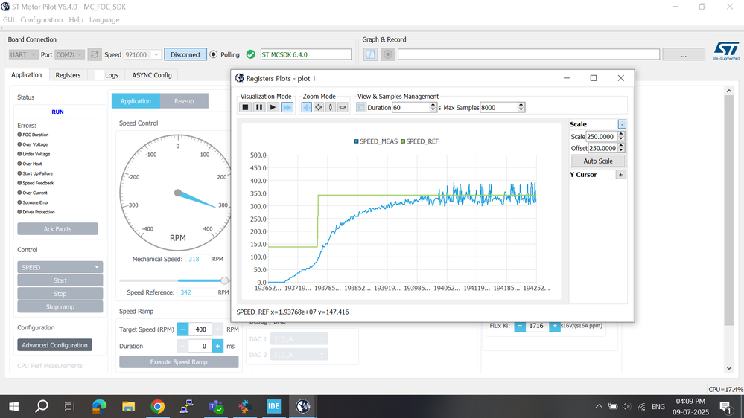Image resolution: width=744 pixels, height=418 pixels.
Task: Select the horizontal-only zoom mode icon
Action: tap(343, 108)
